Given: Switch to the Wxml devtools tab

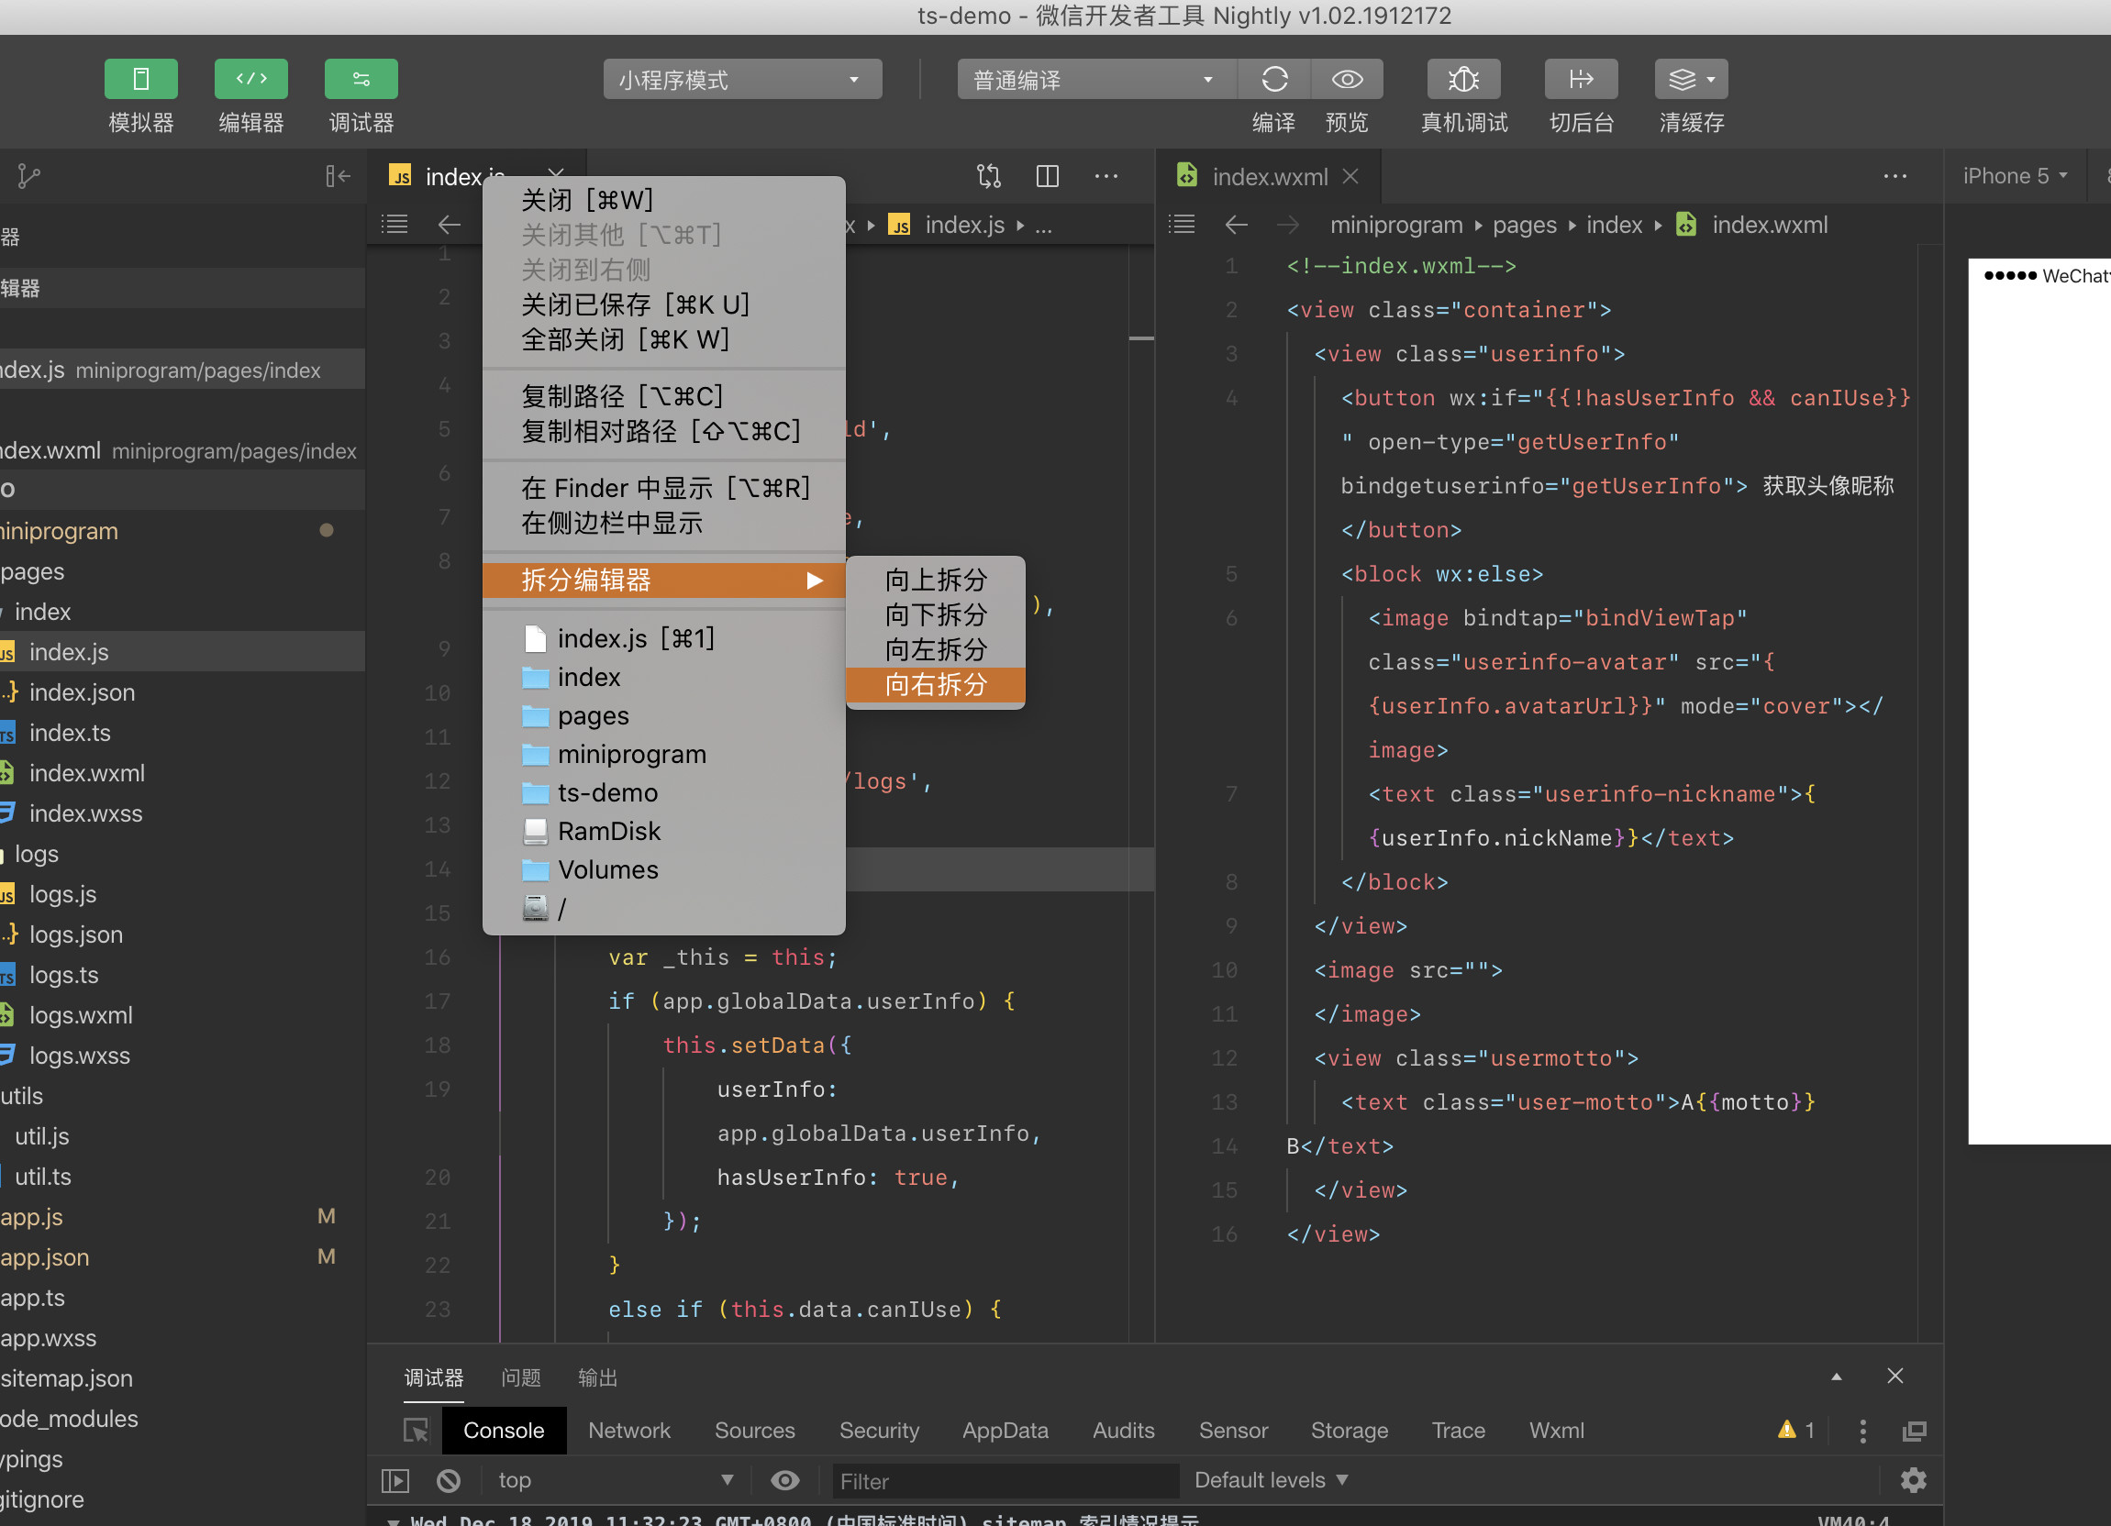Looking at the screenshot, I should pos(1556,1430).
